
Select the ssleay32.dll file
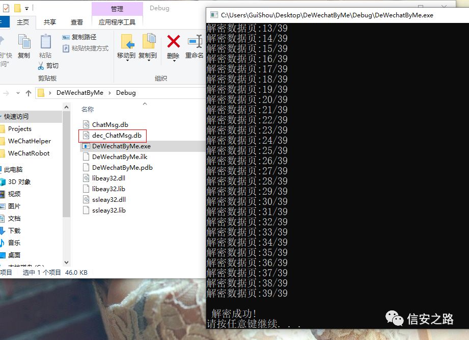109,200
